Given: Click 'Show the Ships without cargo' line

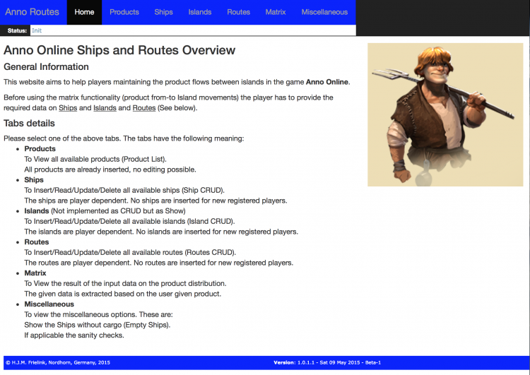Looking at the screenshot, I should (98, 325).
